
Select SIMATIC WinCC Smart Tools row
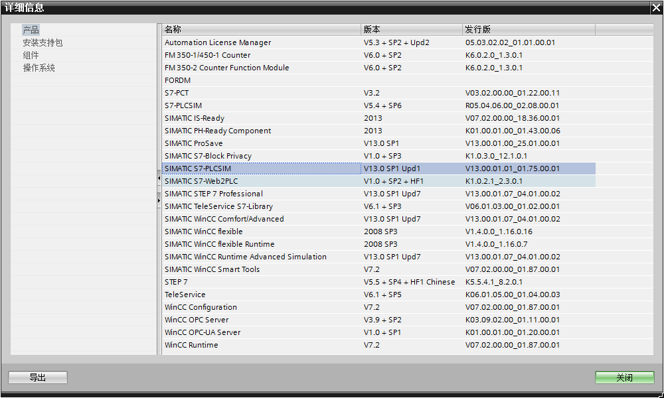(x=378, y=269)
